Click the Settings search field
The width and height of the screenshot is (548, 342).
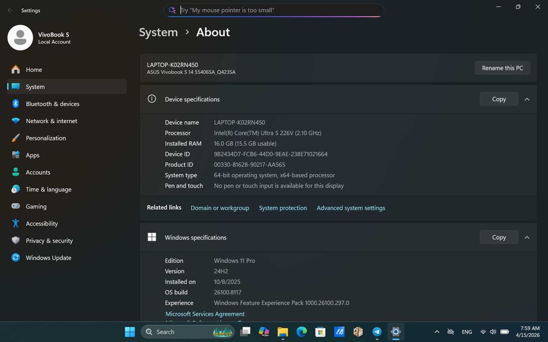coord(273,10)
